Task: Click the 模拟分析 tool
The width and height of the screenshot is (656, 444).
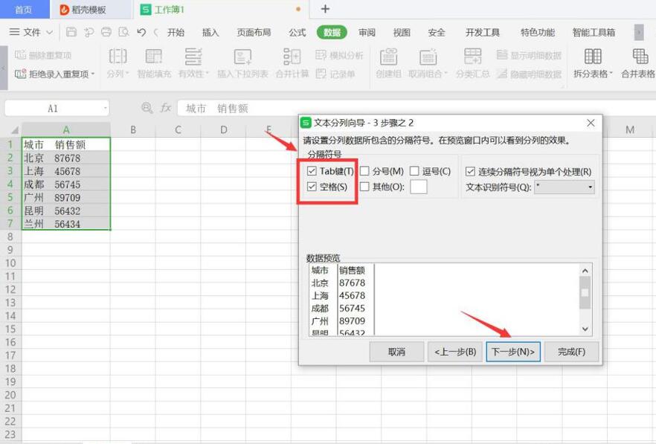Action: click(339, 55)
